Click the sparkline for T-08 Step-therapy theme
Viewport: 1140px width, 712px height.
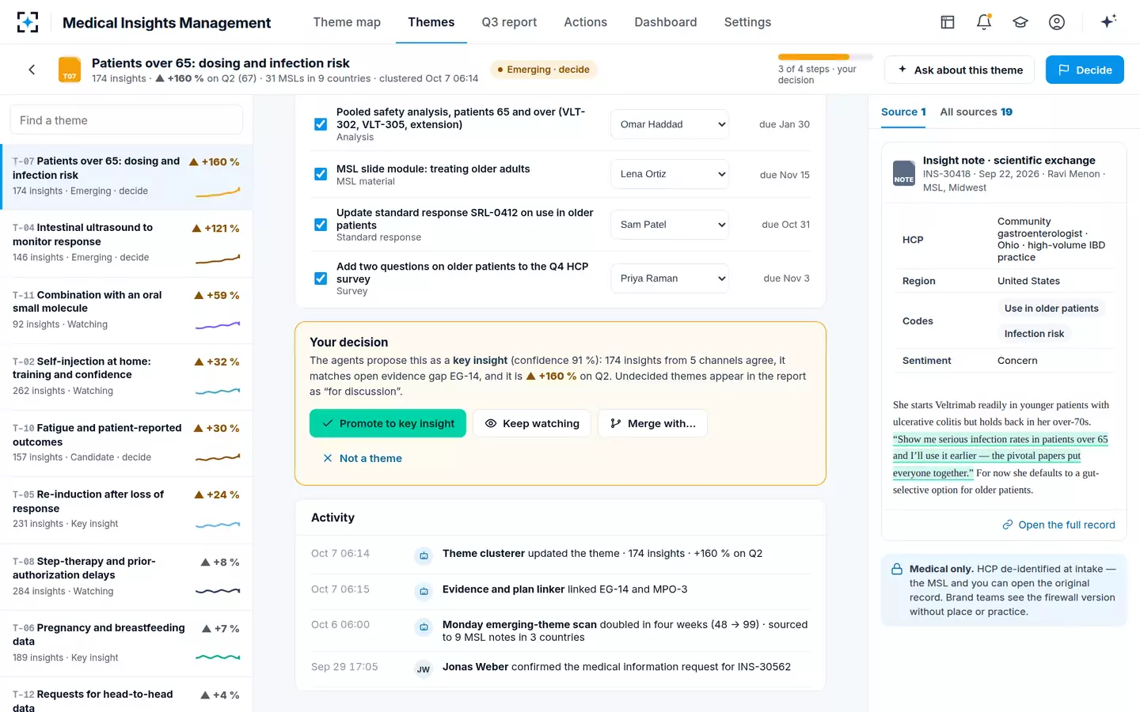[218, 591]
